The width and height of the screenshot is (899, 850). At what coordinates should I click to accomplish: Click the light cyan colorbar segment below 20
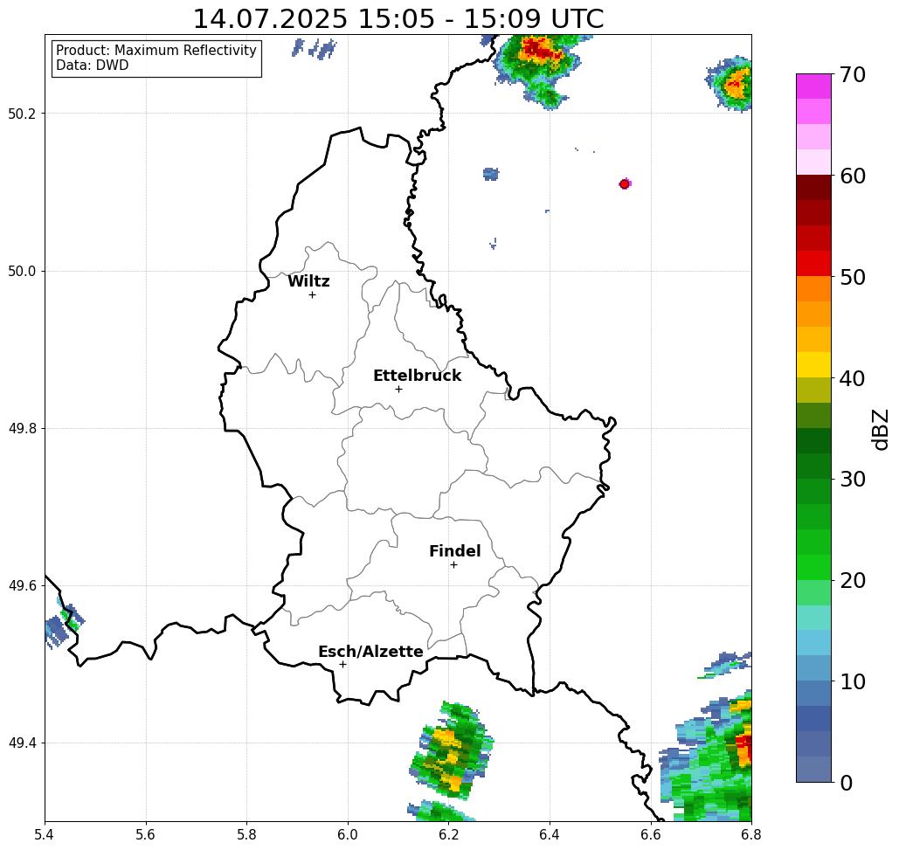point(813,618)
